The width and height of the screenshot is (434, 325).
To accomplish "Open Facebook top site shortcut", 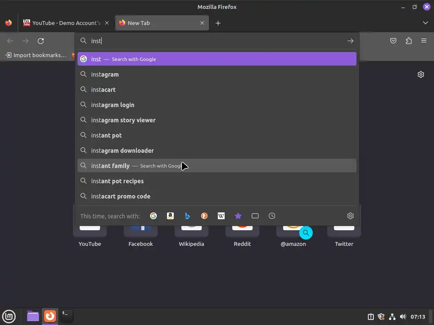I will 141,236.
